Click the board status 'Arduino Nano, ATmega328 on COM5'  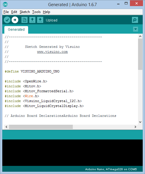(x=111, y=169)
